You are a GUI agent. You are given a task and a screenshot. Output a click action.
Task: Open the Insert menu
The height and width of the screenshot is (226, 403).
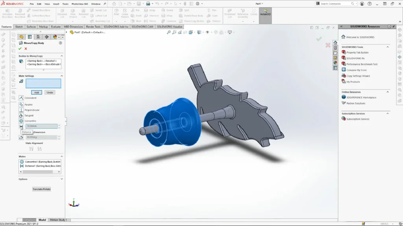pos(56,4)
